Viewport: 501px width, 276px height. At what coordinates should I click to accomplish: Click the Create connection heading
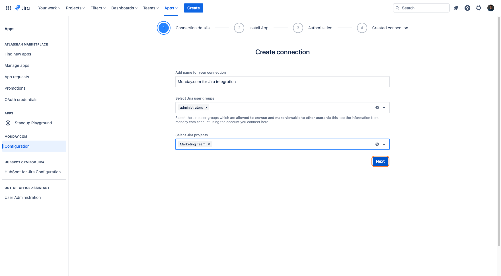(282, 52)
